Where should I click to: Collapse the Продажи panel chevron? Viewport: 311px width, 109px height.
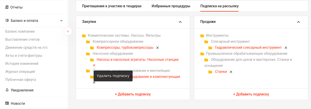(x=298, y=22)
